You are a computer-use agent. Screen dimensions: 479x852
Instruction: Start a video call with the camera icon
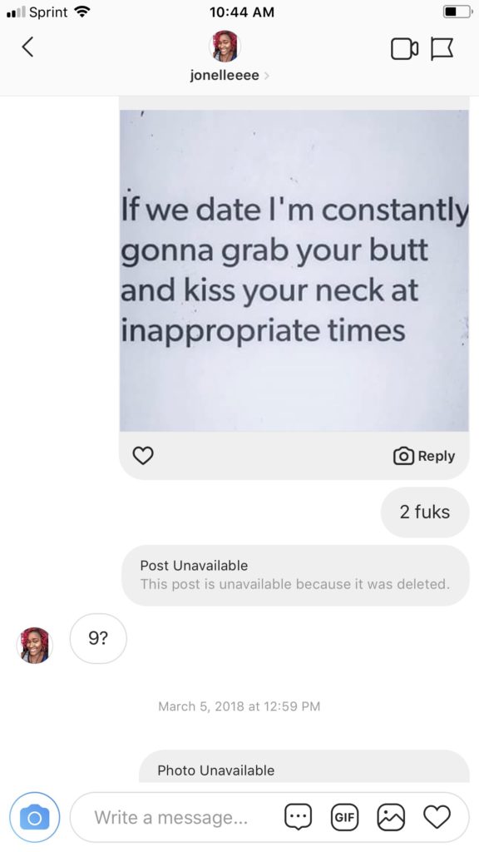(x=405, y=49)
